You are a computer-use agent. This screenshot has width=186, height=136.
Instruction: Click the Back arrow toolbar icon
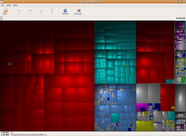[19, 11]
